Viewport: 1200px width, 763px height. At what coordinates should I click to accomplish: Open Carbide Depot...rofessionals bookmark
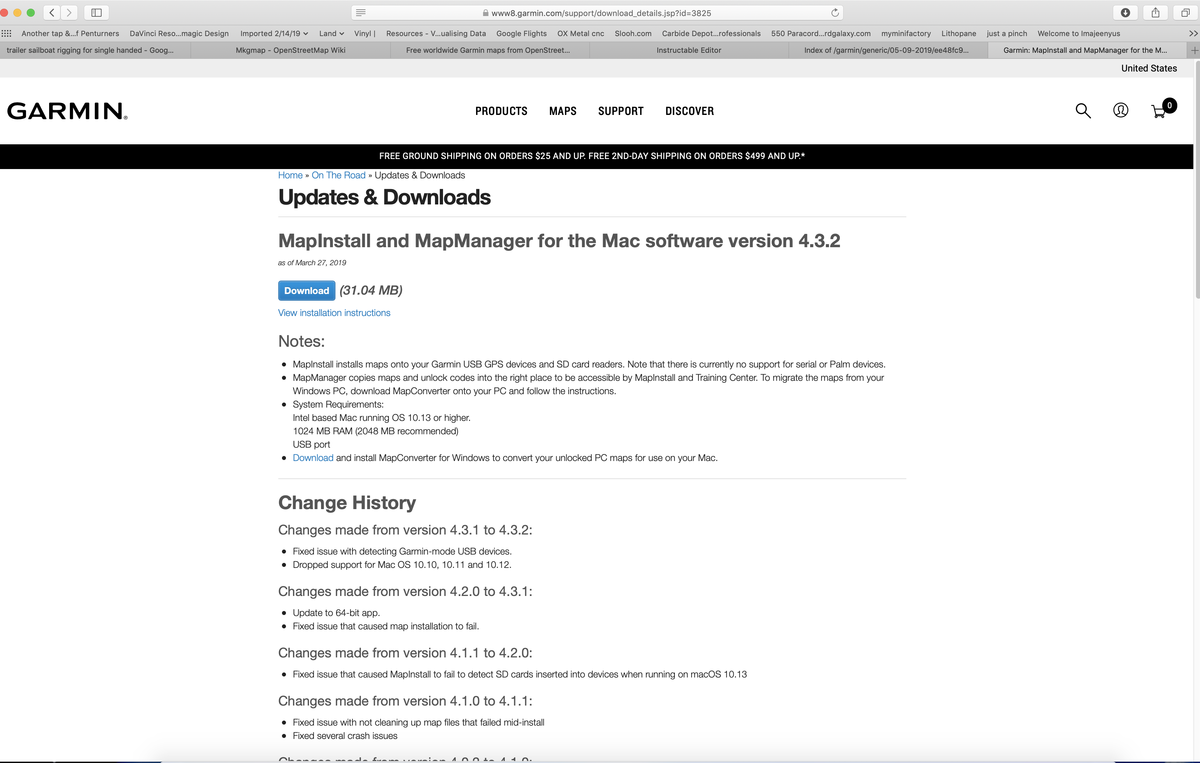click(711, 33)
